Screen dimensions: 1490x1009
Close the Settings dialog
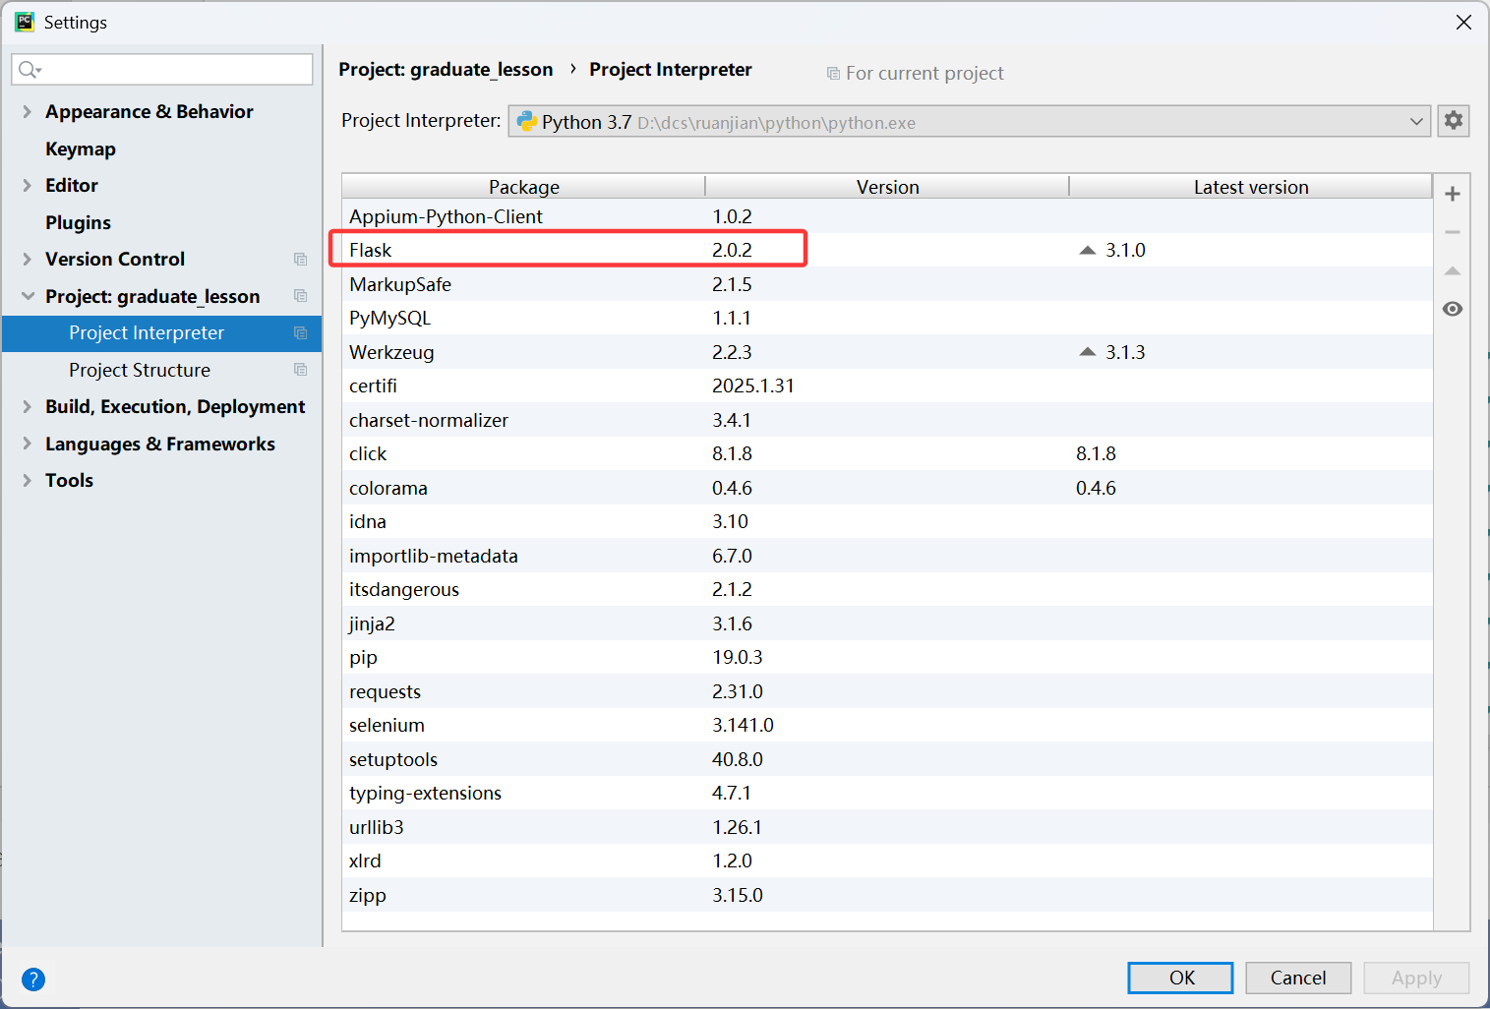1463,22
